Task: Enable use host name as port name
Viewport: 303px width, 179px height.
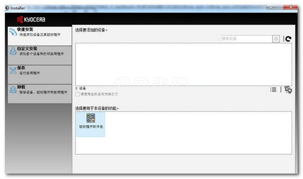Action: point(78,94)
